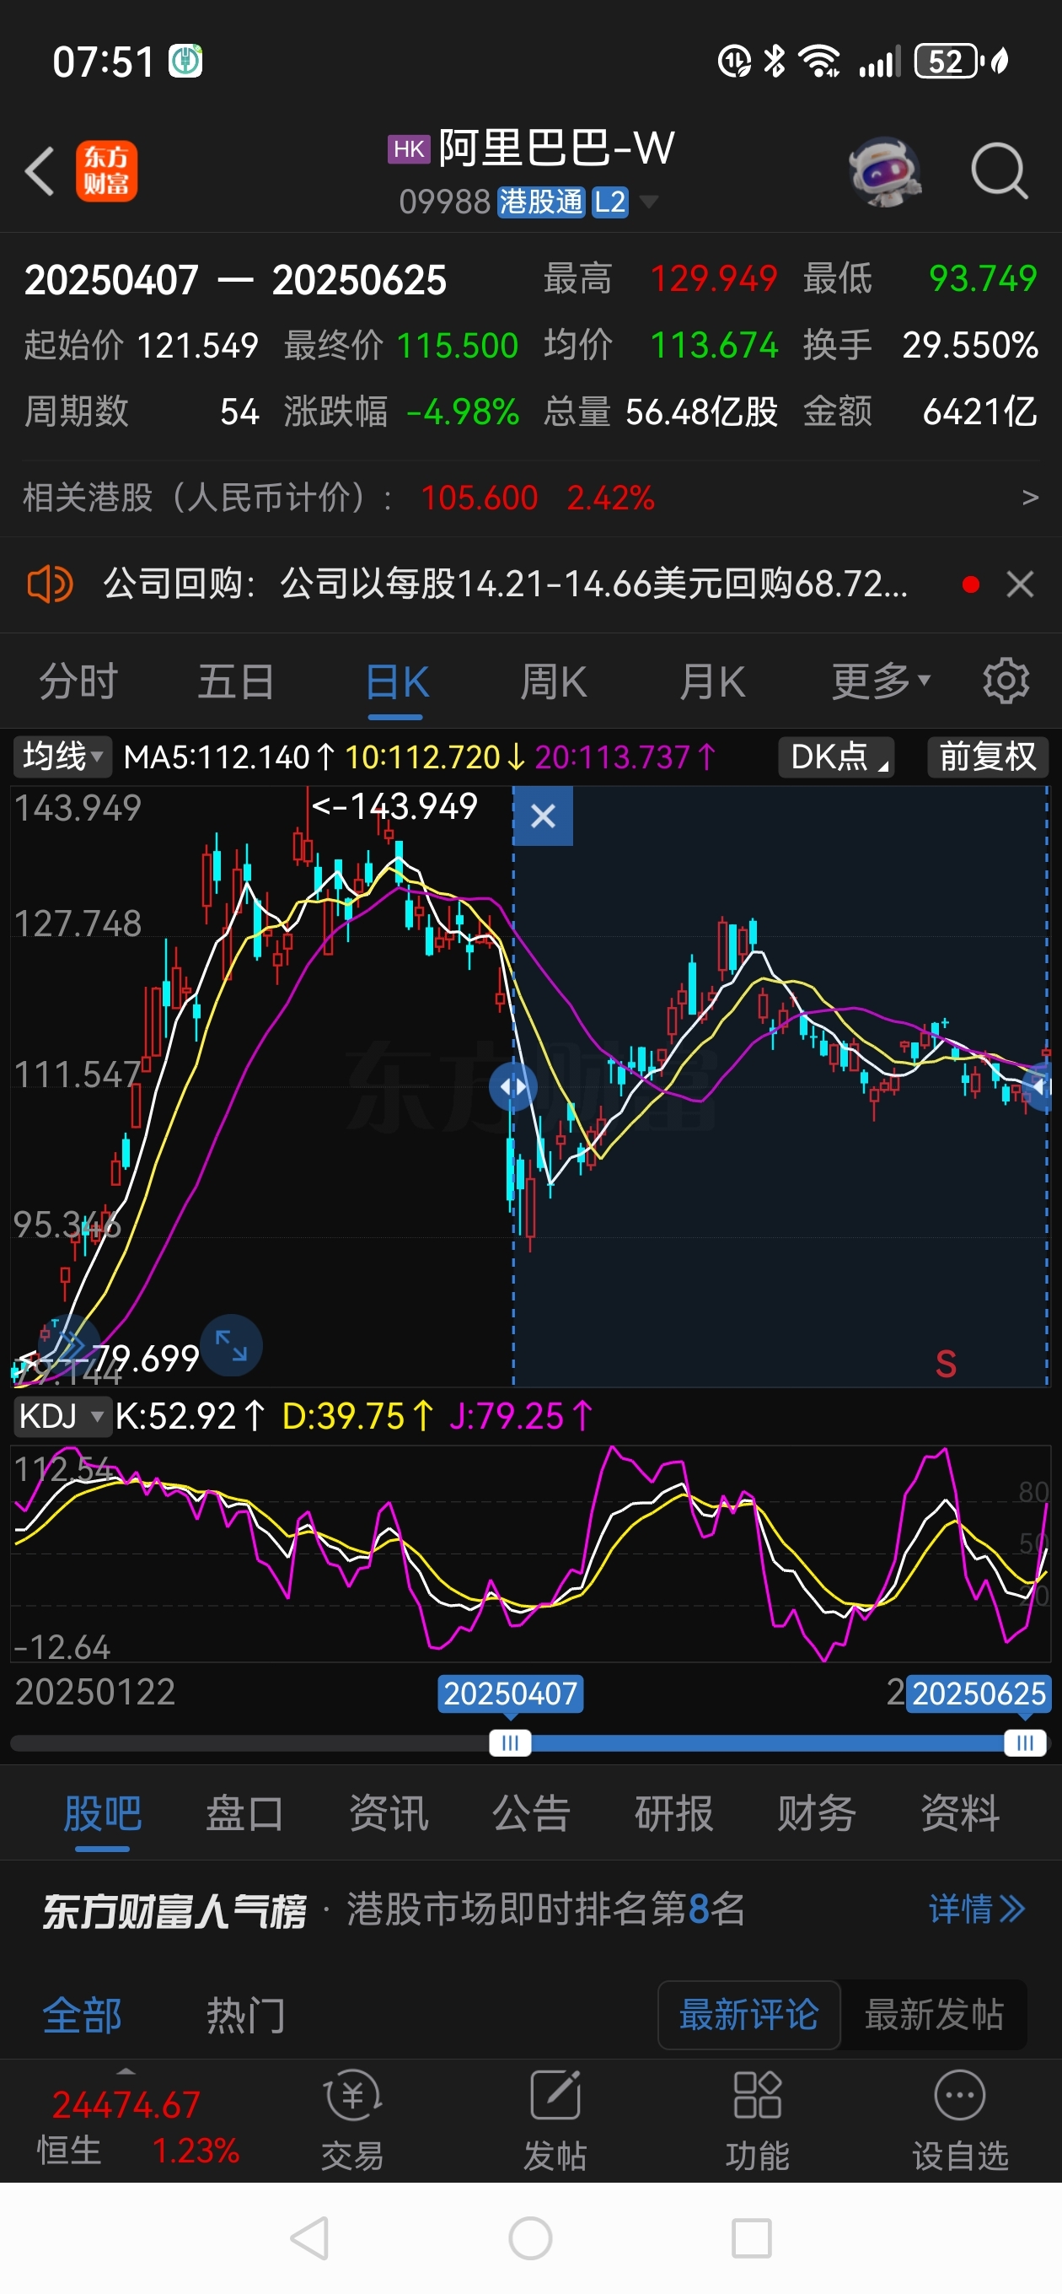This screenshot has width=1062, height=2294.
Task: Open the 交易 trade icon
Action: tap(352, 2120)
